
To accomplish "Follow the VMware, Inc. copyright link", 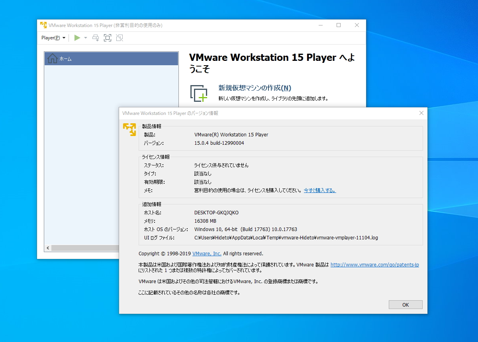I will [207, 253].
